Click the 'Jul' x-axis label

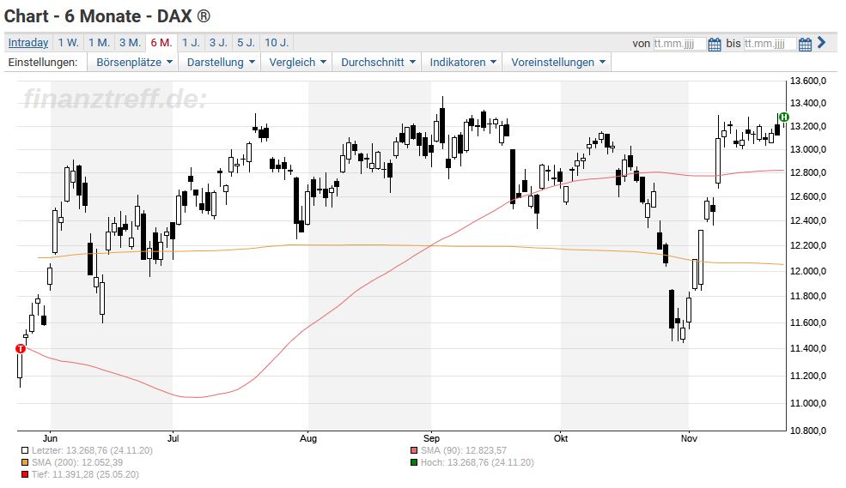pyautogui.click(x=173, y=438)
